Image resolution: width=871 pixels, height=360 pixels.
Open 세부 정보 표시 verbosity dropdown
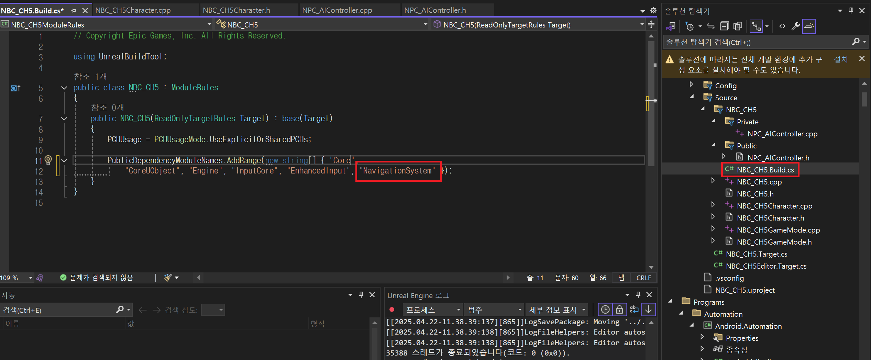tap(557, 310)
